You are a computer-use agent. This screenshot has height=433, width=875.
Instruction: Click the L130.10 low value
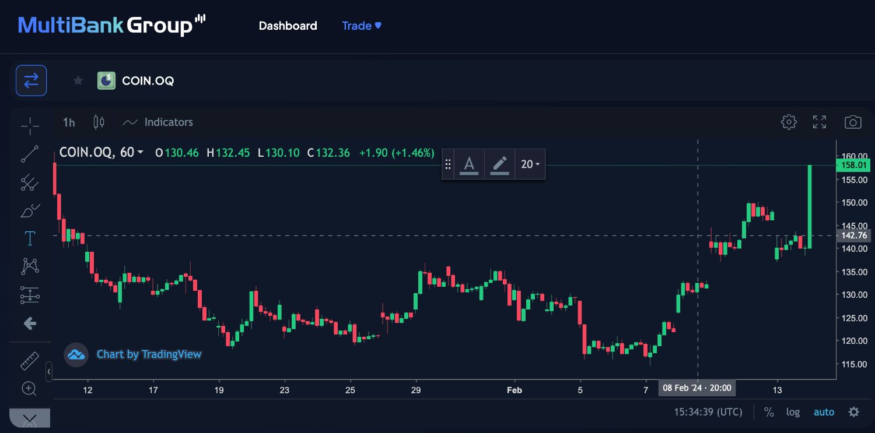[x=279, y=153]
